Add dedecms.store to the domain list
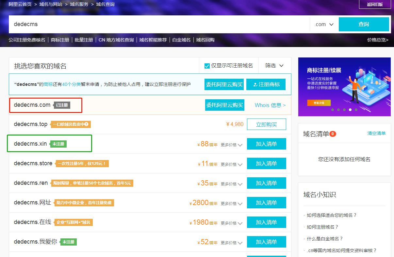The height and width of the screenshot is (257, 394). tap(267, 163)
